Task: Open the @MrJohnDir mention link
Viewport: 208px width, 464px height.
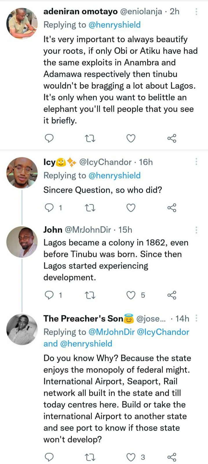Action: 112,332
